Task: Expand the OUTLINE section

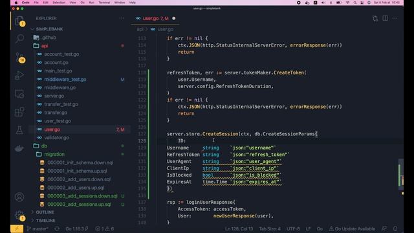Action: (x=45, y=212)
